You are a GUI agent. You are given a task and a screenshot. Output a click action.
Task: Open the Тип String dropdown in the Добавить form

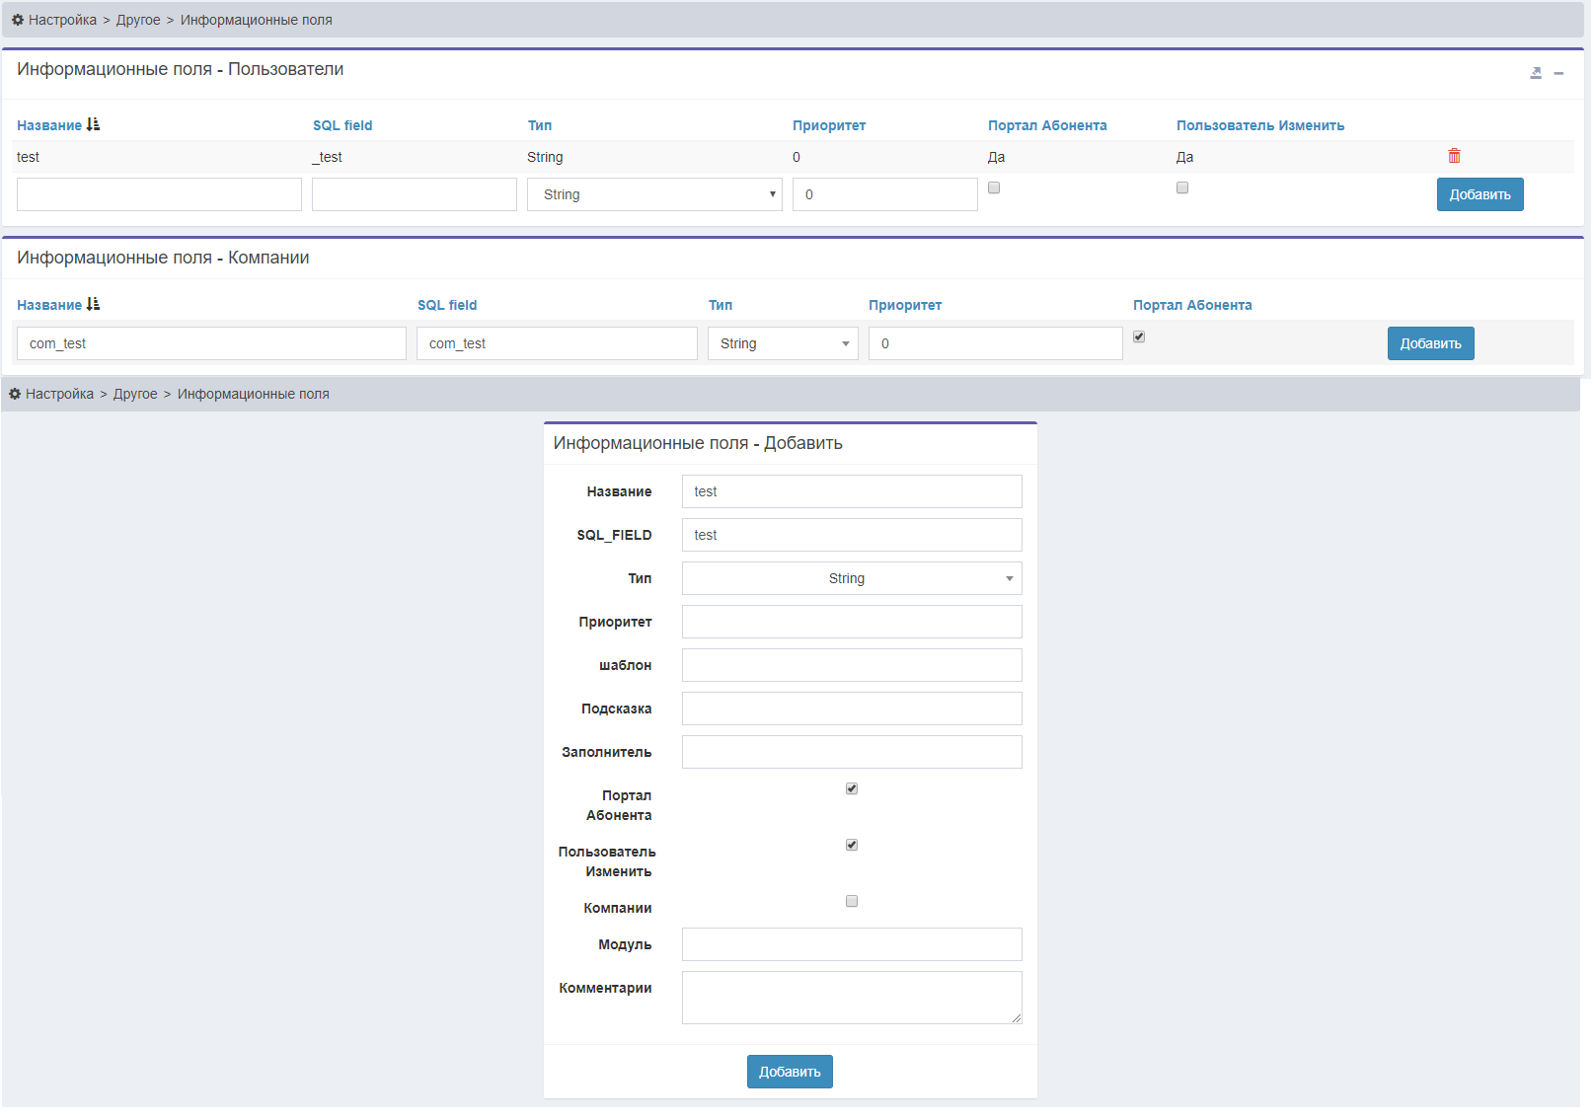pyautogui.click(x=851, y=578)
